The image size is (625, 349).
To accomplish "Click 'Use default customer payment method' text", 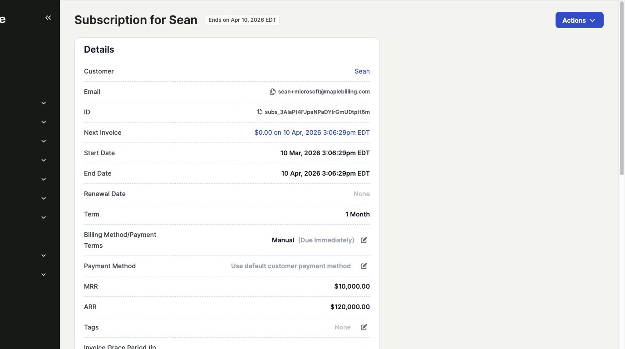I will [290, 266].
